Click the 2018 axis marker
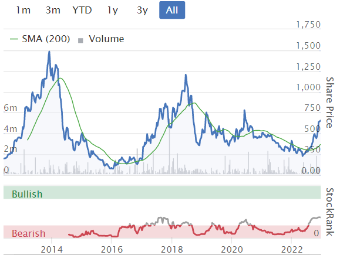 point(171,250)
